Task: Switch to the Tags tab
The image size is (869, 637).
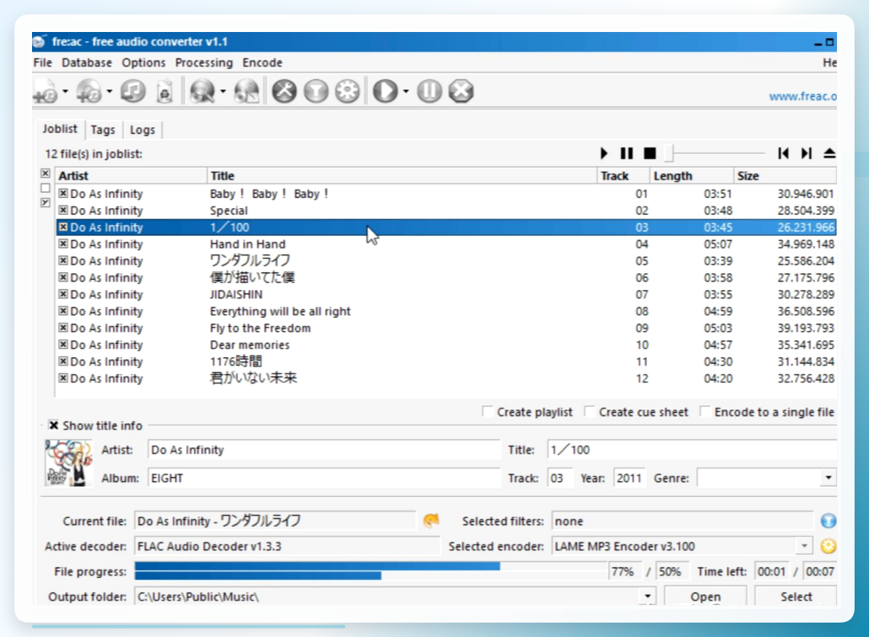Action: 103,130
